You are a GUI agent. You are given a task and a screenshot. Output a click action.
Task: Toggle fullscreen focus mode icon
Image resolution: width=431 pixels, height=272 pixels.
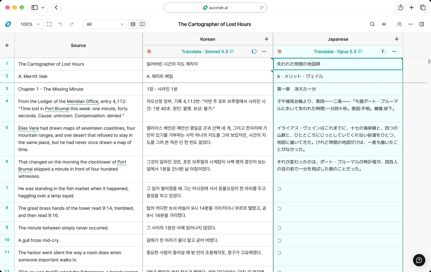(49, 24)
